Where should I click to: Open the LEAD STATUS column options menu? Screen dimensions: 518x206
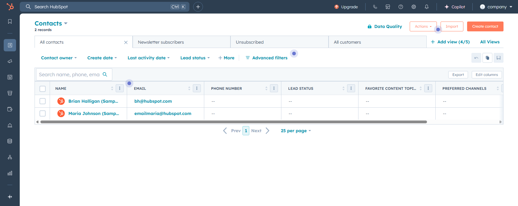point(351,89)
